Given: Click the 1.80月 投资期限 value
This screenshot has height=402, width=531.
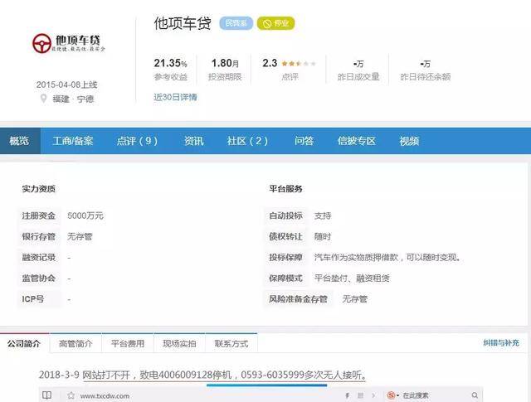Looking at the screenshot, I should click(225, 63).
